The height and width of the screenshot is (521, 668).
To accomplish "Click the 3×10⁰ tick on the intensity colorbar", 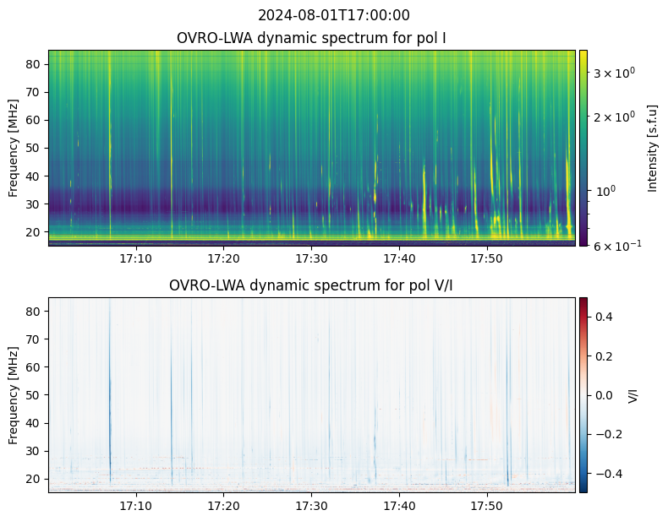I will (x=610, y=73).
